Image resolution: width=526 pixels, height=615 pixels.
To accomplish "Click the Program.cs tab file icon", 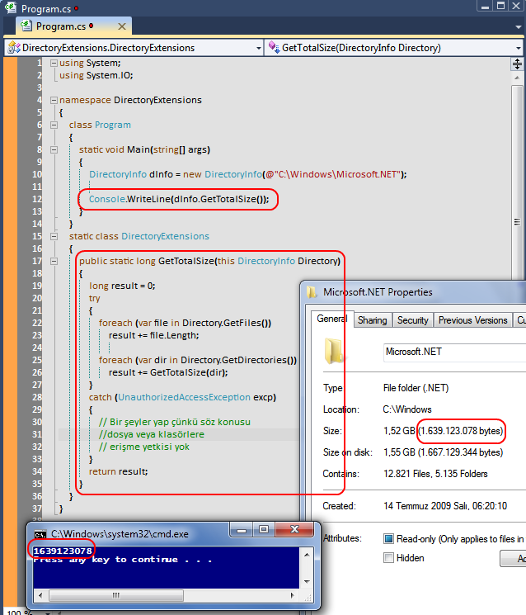I will coord(26,26).
